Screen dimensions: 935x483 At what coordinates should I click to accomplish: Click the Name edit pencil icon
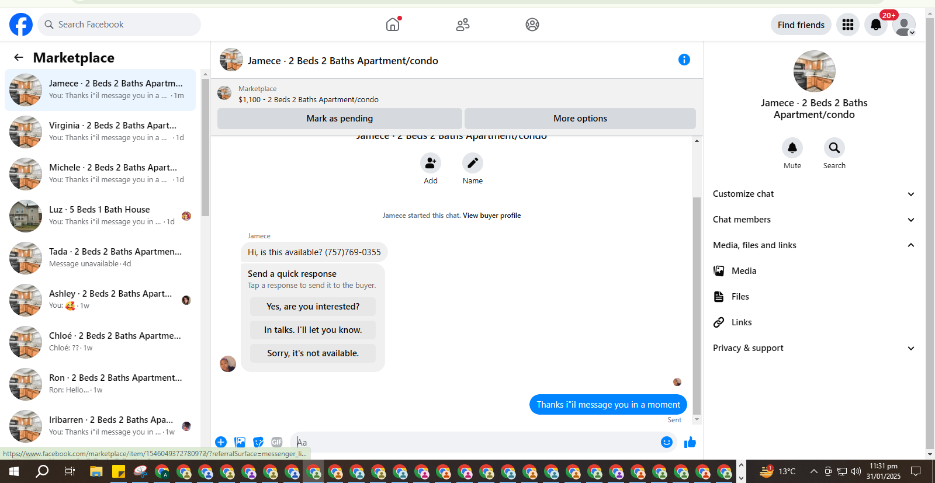click(x=473, y=163)
